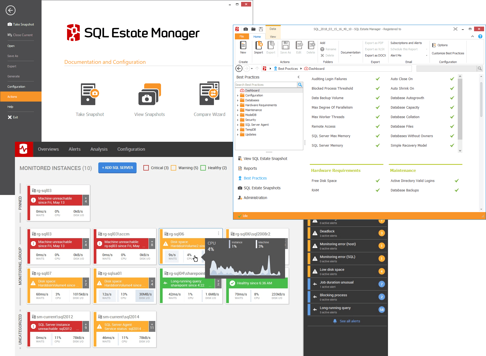The image size is (486, 356).
Task: Click the navigation back arrow in address bar
Action: coord(239,68)
